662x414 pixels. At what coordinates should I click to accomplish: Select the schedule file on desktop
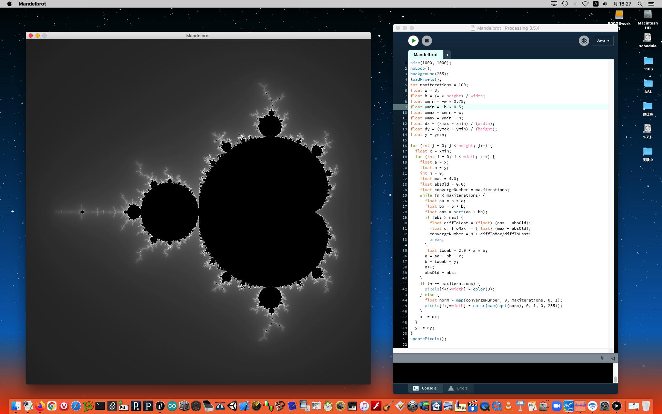pos(648,38)
